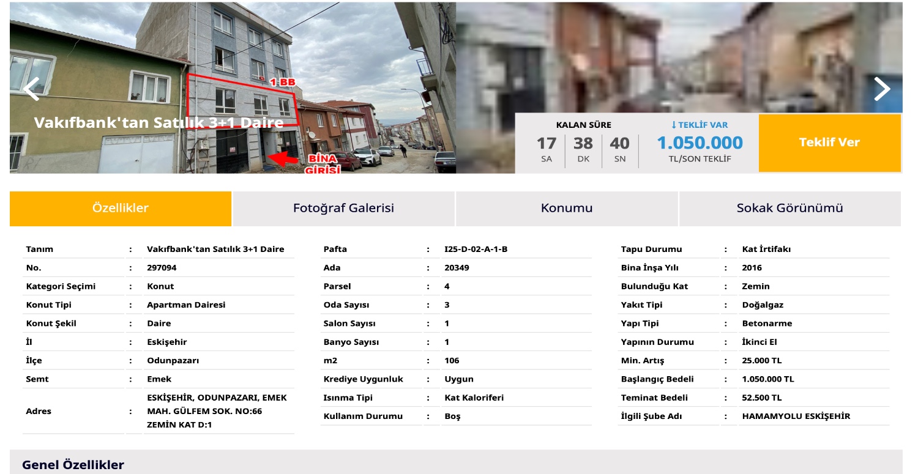Image resolution: width=918 pixels, height=474 pixels.
Task: Select the listing number 297094
Action: tap(162, 268)
